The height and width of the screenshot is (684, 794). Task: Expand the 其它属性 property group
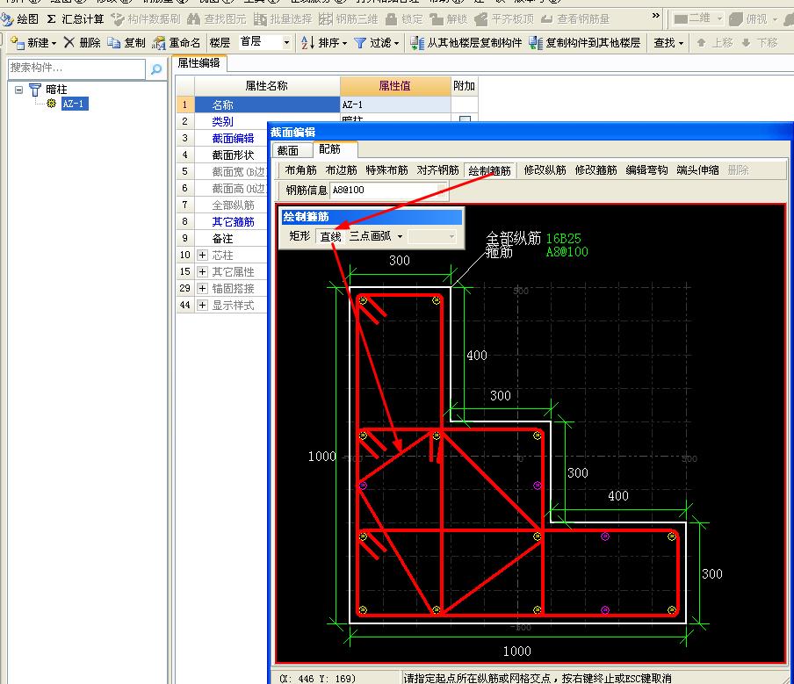[202, 271]
